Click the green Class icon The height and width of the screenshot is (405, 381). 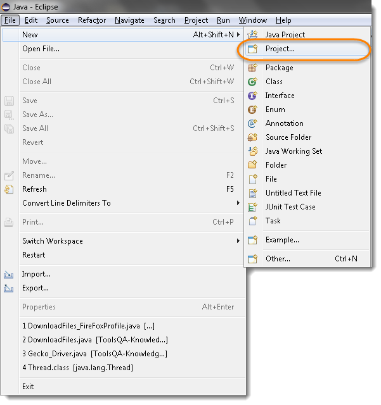[x=252, y=82]
